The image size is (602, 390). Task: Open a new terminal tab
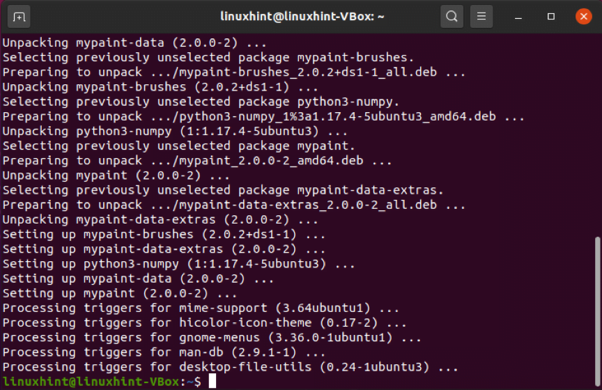click(19, 17)
